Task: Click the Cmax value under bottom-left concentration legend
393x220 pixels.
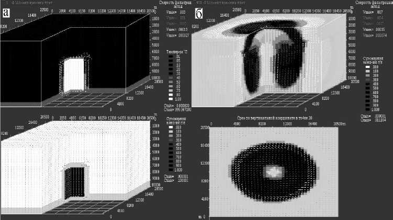Action: coord(176,180)
